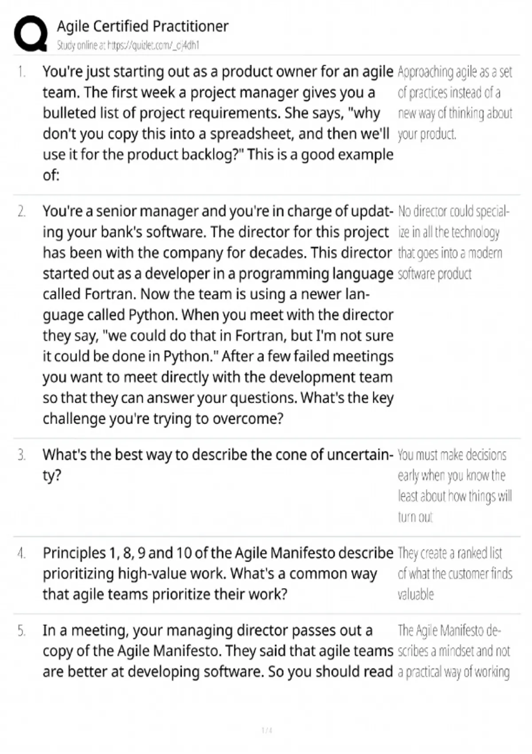Screen dimensions: 532x754
Task: Click the cone of uncertainty question
Action: [218, 465]
